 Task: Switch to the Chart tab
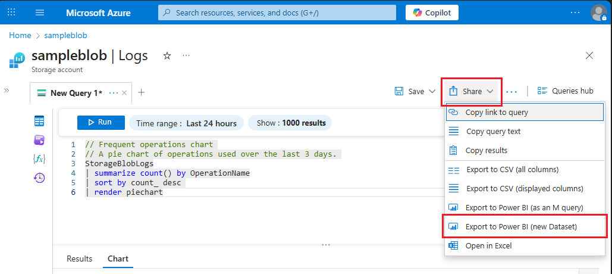(x=118, y=259)
